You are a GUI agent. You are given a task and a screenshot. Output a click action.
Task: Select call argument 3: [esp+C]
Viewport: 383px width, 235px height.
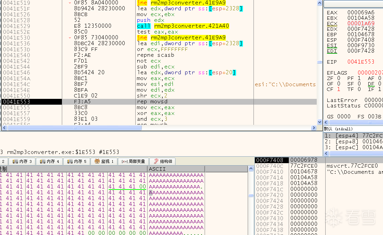pyautogui.click(x=353, y=147)
